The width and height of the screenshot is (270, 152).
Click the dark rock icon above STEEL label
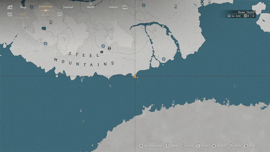pos(102,52)
